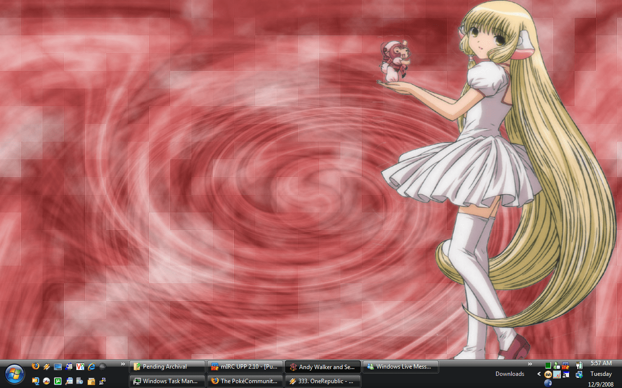The height and width of the screenshot is (388, 622).
Task: Show hidden tray icons arrow
Action: 539,374
